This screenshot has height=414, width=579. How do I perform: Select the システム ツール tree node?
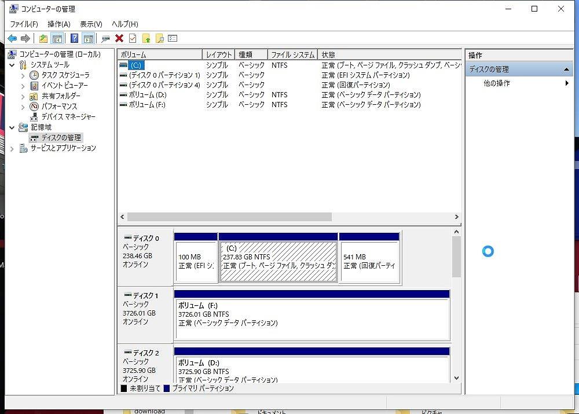[50, 65]
